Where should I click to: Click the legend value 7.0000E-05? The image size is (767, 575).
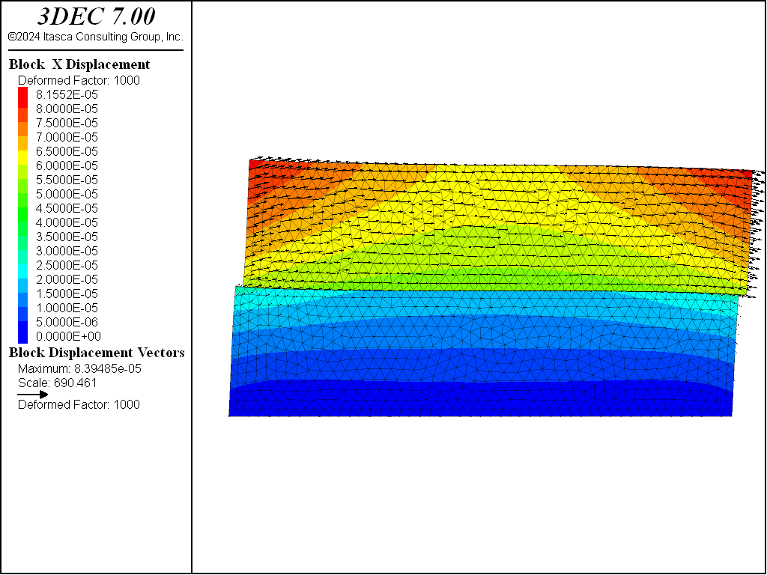67,137
